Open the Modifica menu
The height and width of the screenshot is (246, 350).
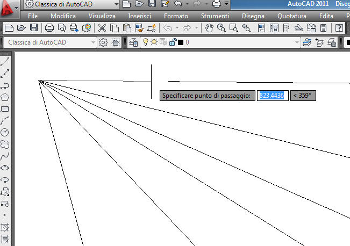(63, 16)
